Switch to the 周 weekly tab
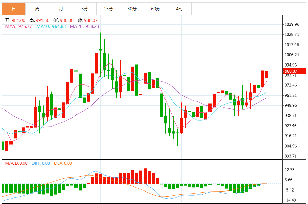The image size is (308, 204). [37, 9]
